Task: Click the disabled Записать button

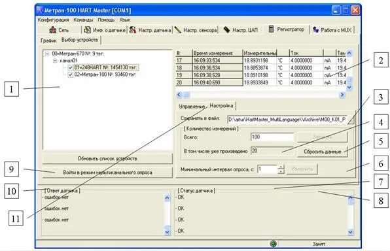Action: coord(323,137)
